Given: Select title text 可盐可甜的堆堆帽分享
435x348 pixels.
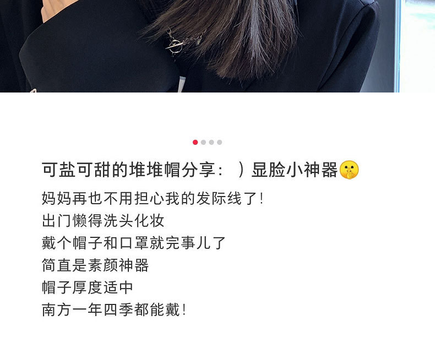Looking at the screenshot, I should pyautogui.click(x=129, y=170).
